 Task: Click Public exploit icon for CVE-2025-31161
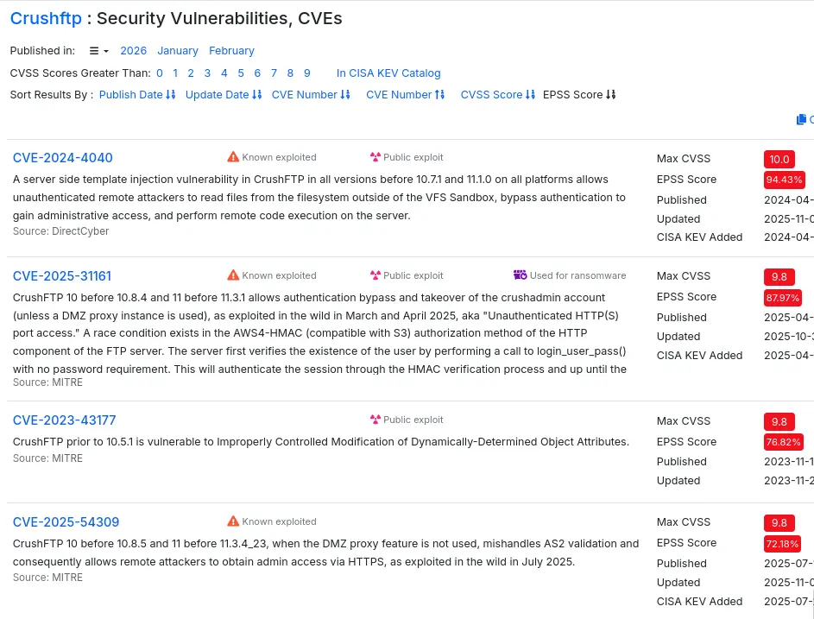click(375, 275)
